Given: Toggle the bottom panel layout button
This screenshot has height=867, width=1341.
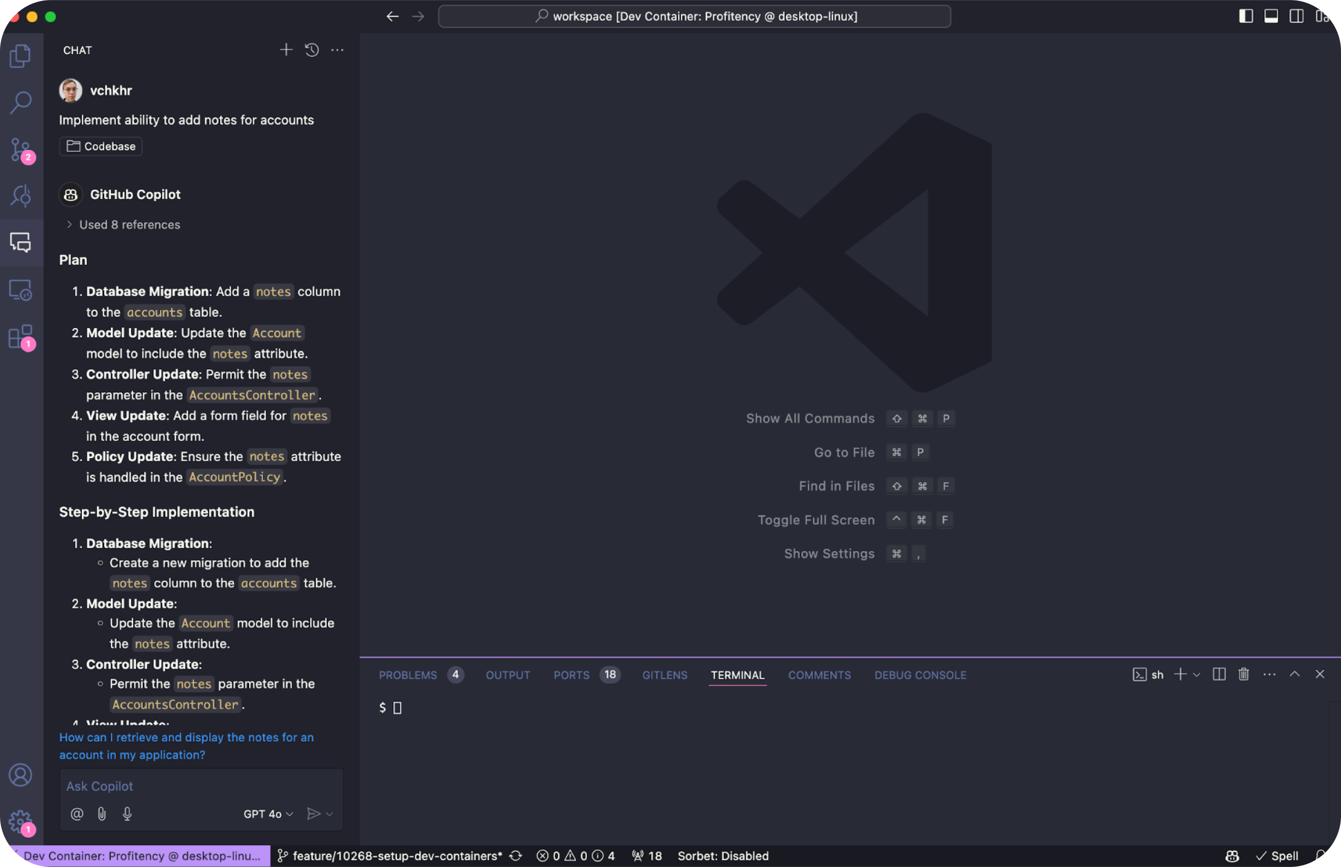Looking at the screenshot, I should 1271,16.
